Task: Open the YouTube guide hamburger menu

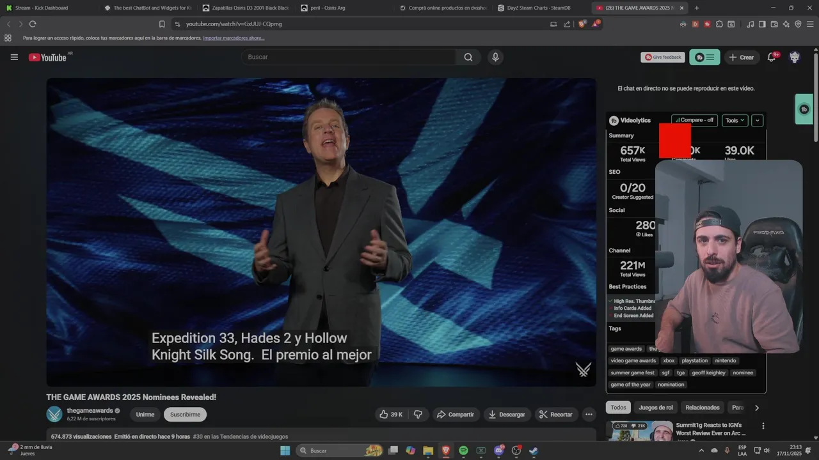Action: [x=14, y=57]
